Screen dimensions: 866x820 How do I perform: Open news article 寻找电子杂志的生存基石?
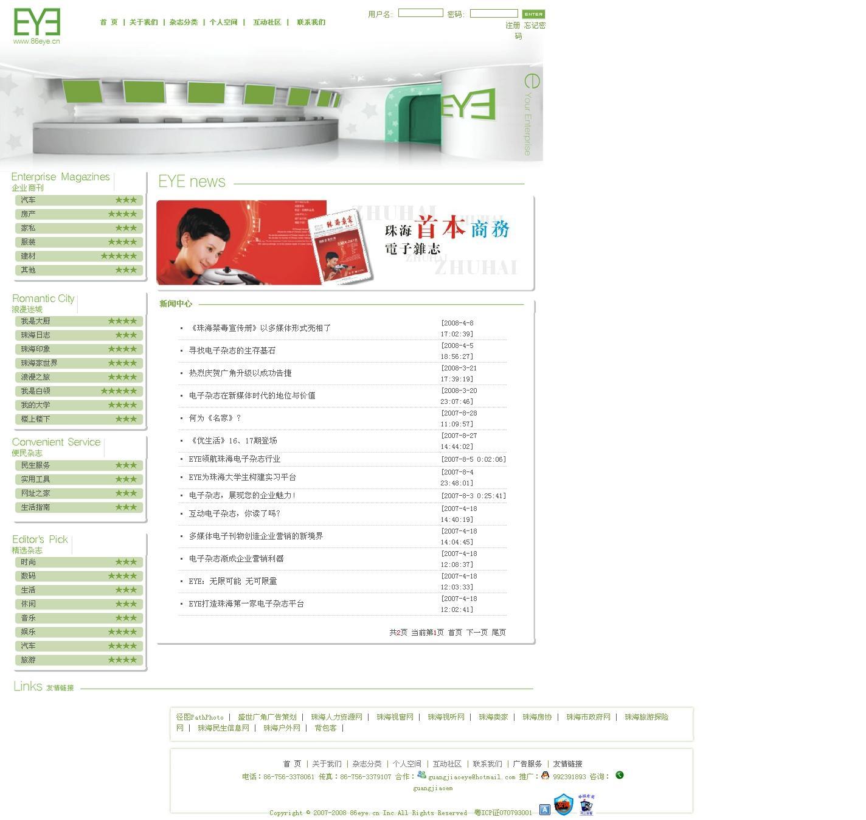pos(232,351)
